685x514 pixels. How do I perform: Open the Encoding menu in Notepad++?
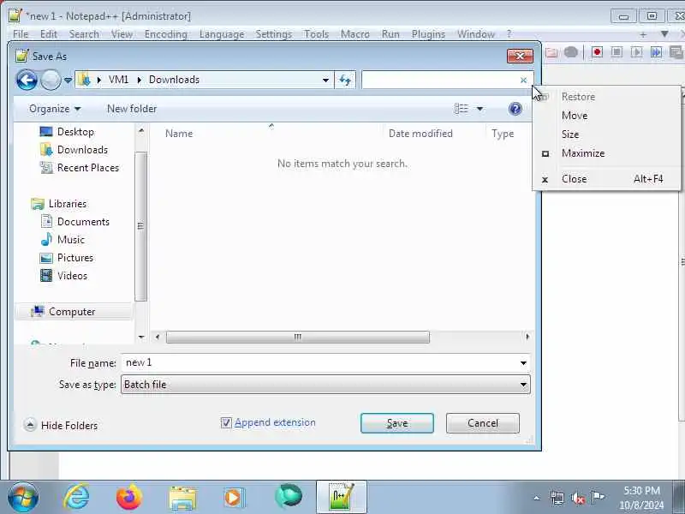point(166,34)
